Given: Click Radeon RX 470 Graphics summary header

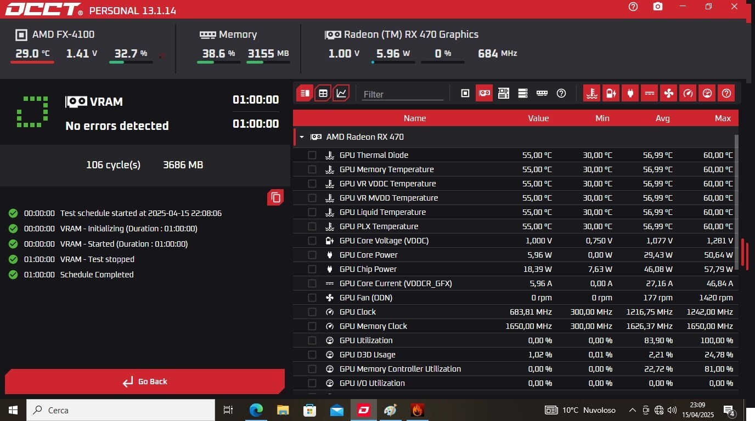Looking at the screenshot, I should tap(402, 35).
